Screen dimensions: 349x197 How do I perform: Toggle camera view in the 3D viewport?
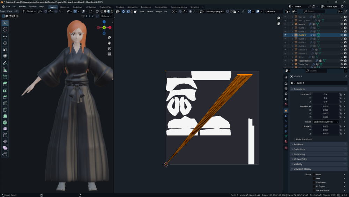click(x=109, y=49)
